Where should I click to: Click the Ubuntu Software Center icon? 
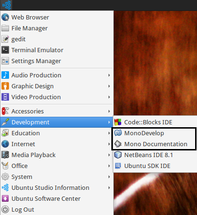[5, 198]
